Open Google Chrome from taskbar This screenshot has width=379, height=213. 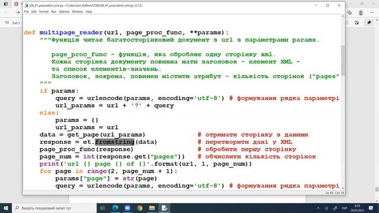click(x=140, y=208)
